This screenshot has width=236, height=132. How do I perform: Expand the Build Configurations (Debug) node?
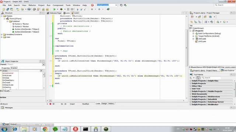[193, 33]
